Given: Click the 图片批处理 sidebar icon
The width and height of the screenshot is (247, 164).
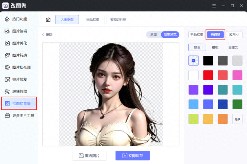Looking at the screenshot, I should pyautogui.click(x=7, y=67).
